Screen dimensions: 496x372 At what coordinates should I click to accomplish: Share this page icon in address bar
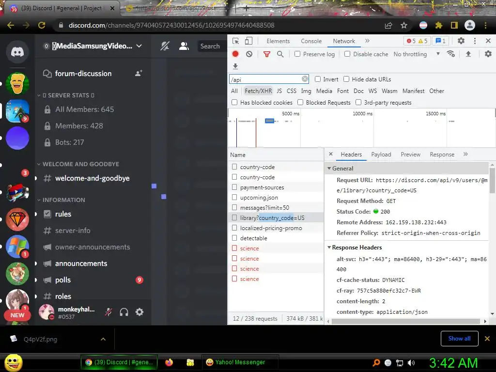(x=388, y=25)
